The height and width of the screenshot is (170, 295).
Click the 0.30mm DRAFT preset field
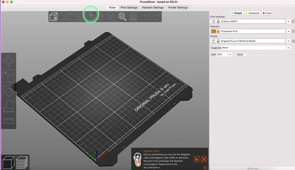click(248, 21)
